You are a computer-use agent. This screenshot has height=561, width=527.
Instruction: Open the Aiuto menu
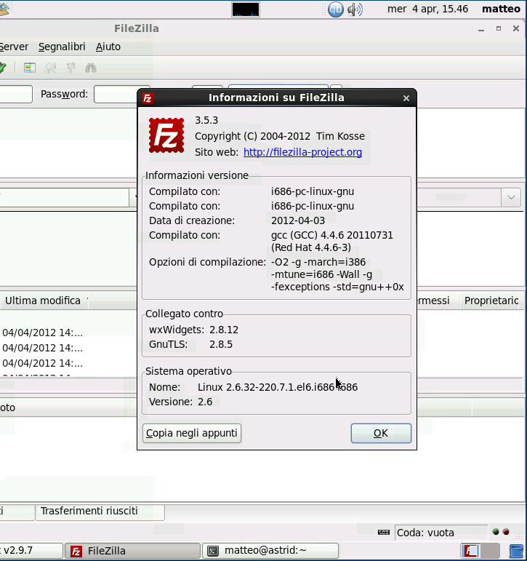[x=108, y=47]
